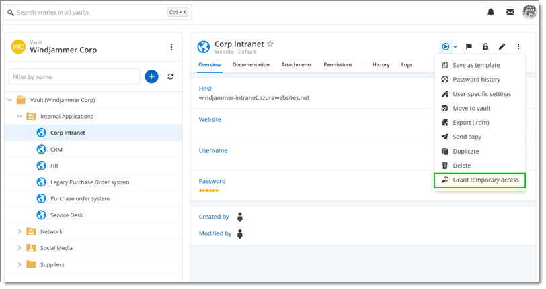Choose Password history from the menu

point(475,79)
